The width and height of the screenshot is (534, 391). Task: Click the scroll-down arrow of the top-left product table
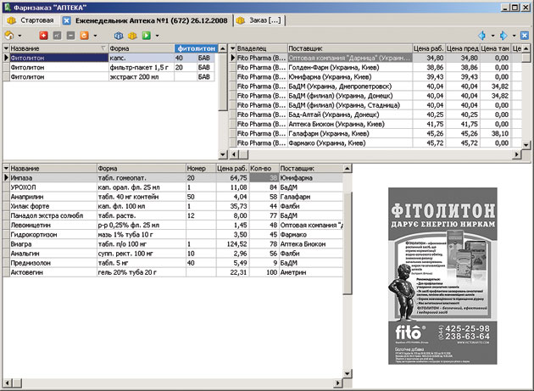(x=223, y=154)
